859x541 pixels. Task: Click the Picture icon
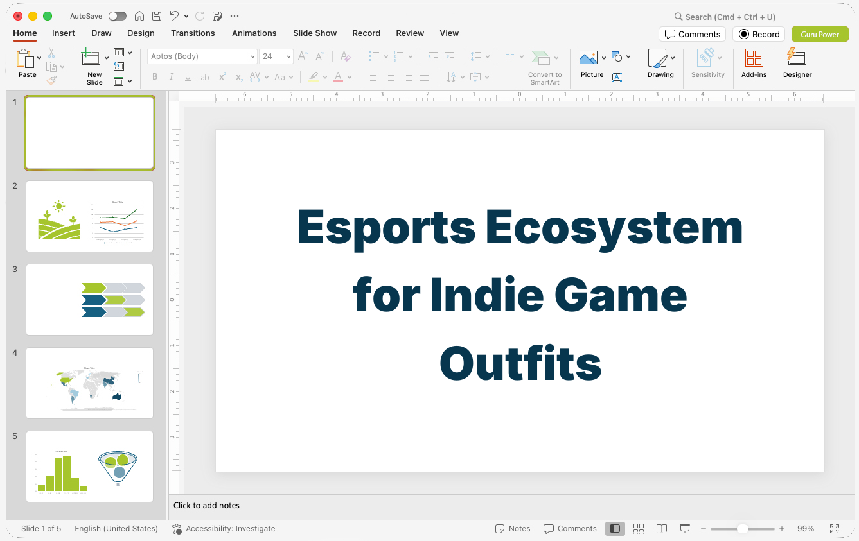[589, 58]
